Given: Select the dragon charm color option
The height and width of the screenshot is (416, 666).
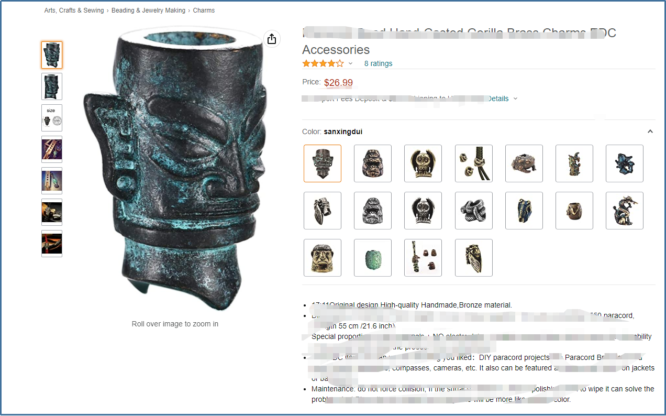Looking at the screenshot, I should pyautogui.click(x=625, y=211).
